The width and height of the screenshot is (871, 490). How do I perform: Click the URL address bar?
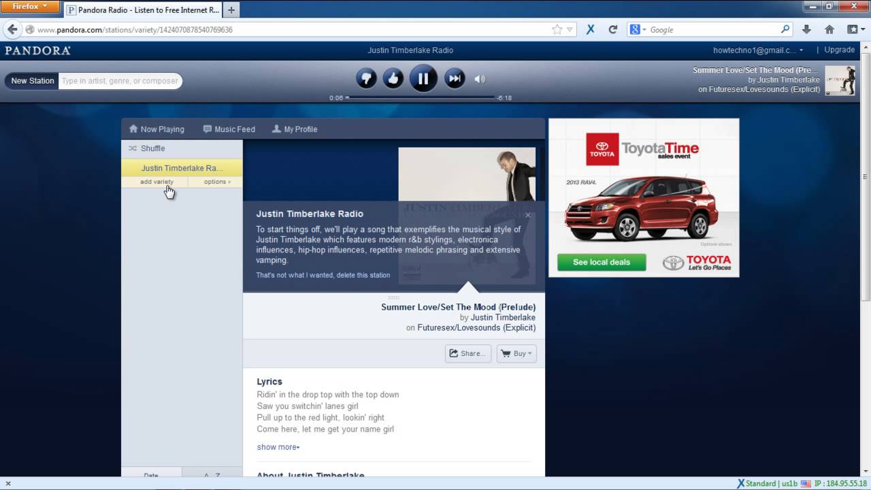(293, 30)
